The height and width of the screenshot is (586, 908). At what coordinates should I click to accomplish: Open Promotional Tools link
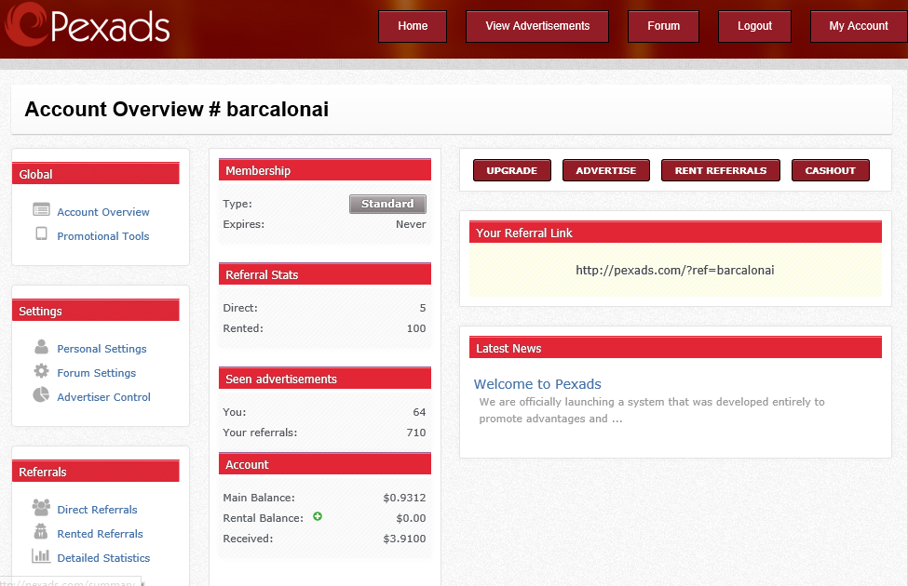[103, 236]
